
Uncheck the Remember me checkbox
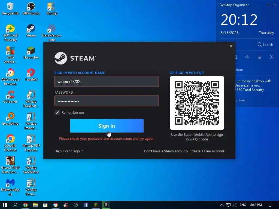(57, 112)
